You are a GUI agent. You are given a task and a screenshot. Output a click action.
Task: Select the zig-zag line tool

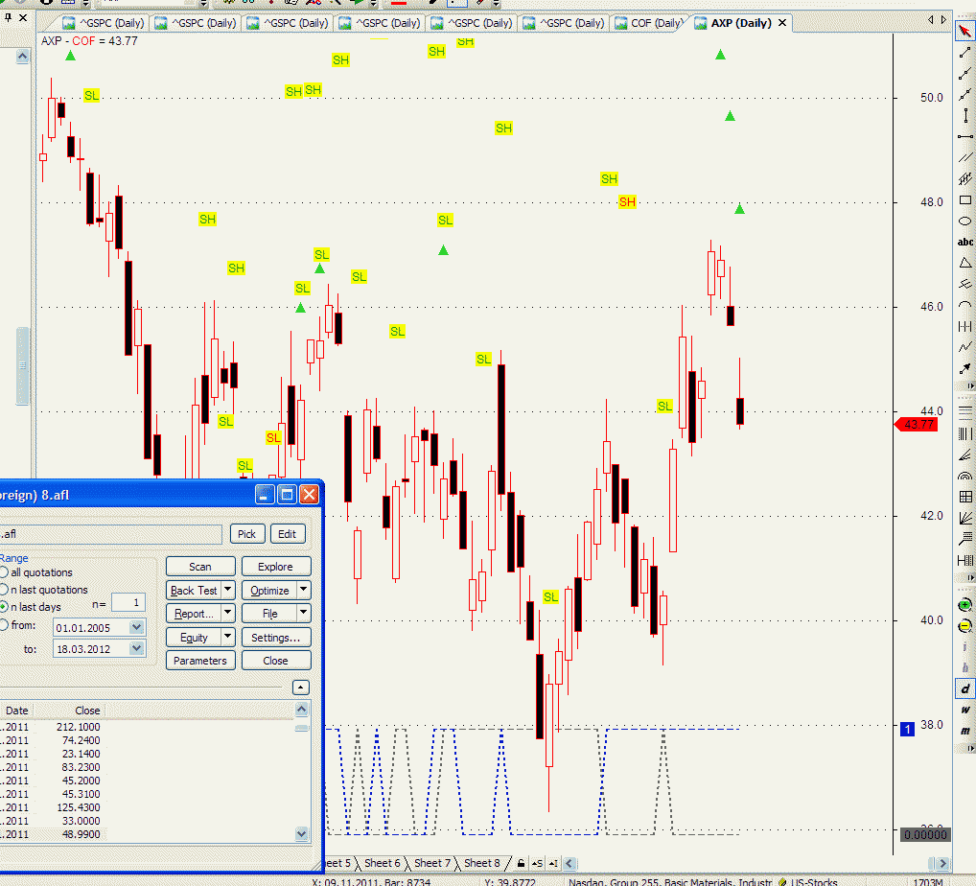[964, 347]
